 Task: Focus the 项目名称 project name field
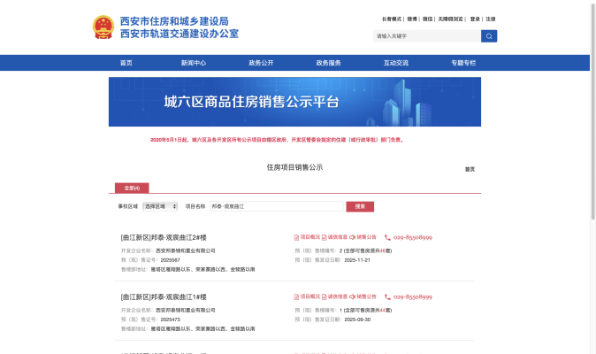[277, 206]
